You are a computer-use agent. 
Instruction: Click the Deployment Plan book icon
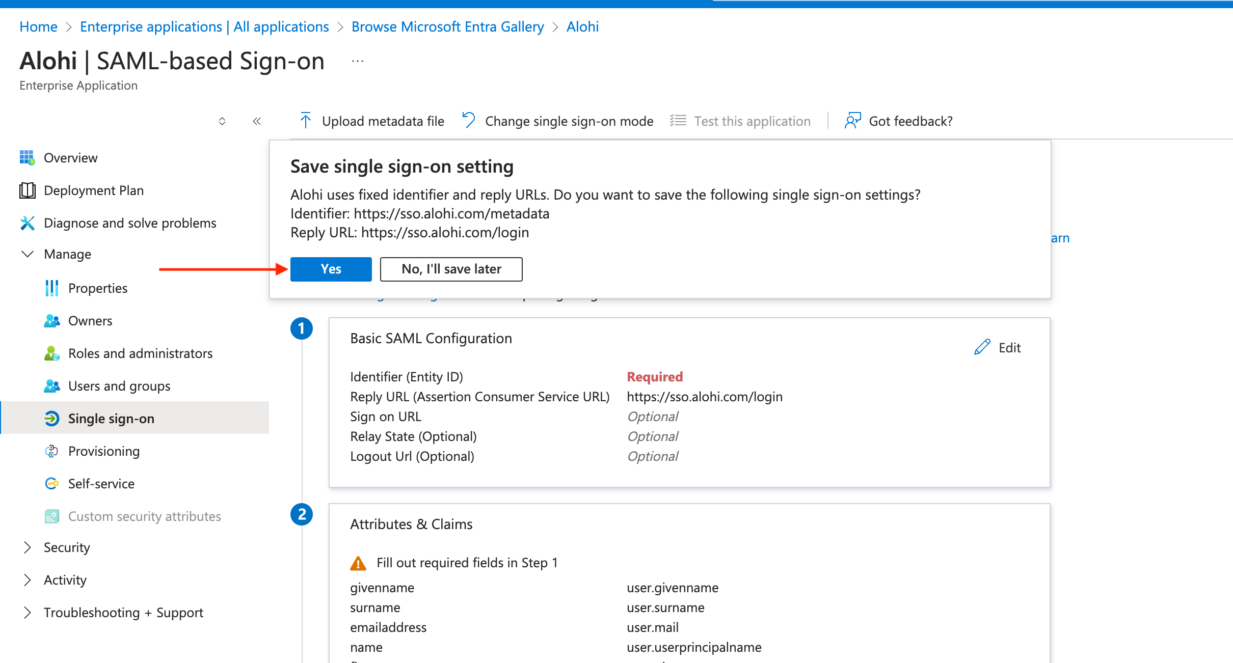point(28,190)
